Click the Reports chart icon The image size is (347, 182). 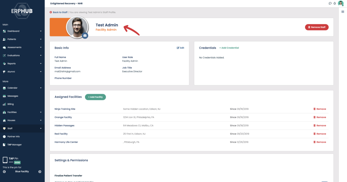[4, 64]
